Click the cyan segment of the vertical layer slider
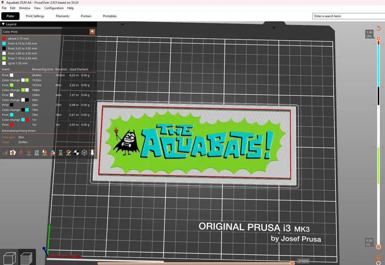Viewport: 385px width, 265px height. (378, 65)
